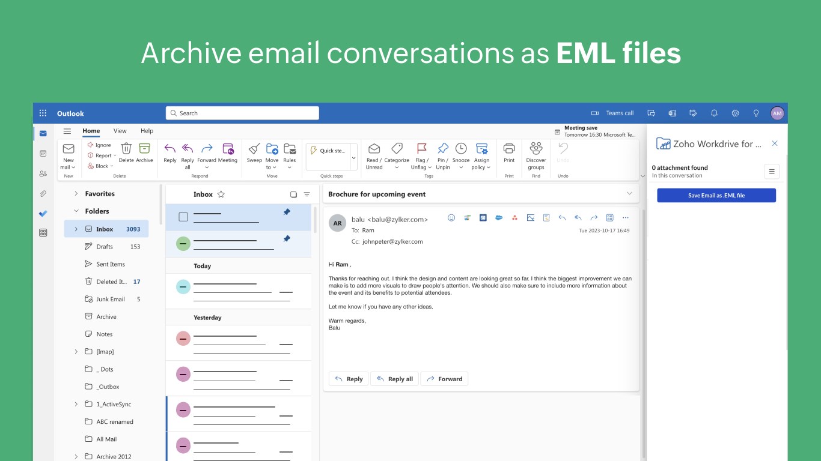The height and width of the screenshot is (461, 821).
Task: Toggle the select-all messages box in Inbox header
Action: point(293,194)
